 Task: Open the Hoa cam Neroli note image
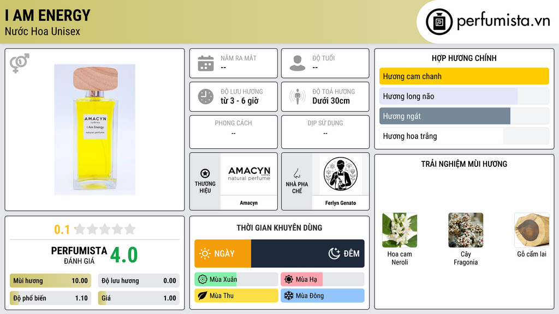[400, 231]
